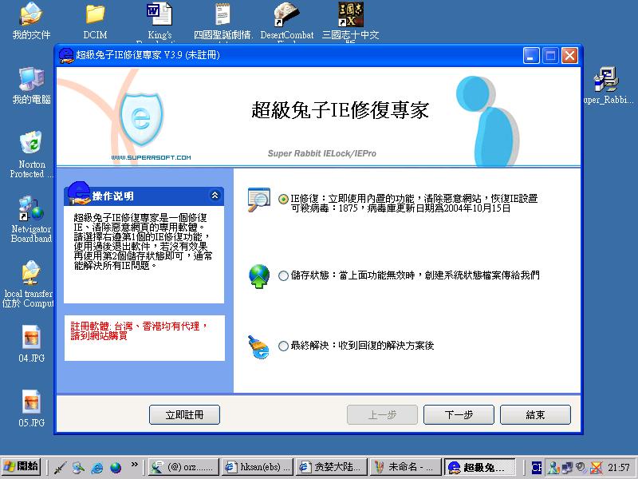638x479 pixels.
Task: Click the network computers tray icon
Action: pos(567,467)
